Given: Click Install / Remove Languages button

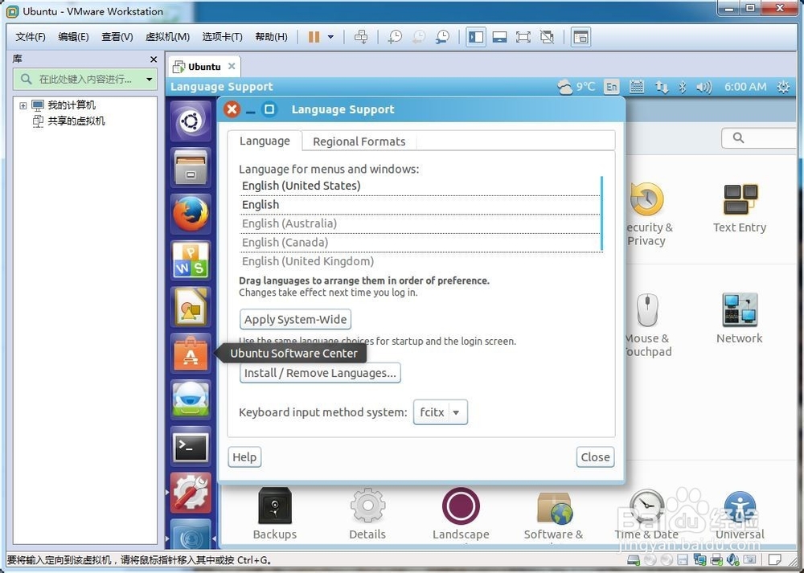Looking at the screenshot, I should (320, 373).
